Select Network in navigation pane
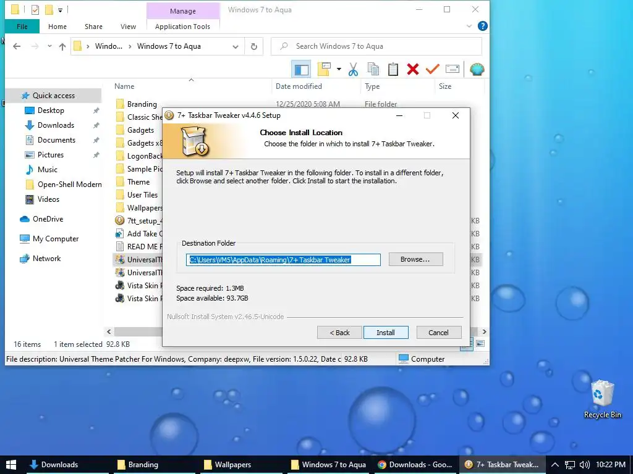Screen dimensions: 633x474 pyautogui.click(x=46, y=259)
